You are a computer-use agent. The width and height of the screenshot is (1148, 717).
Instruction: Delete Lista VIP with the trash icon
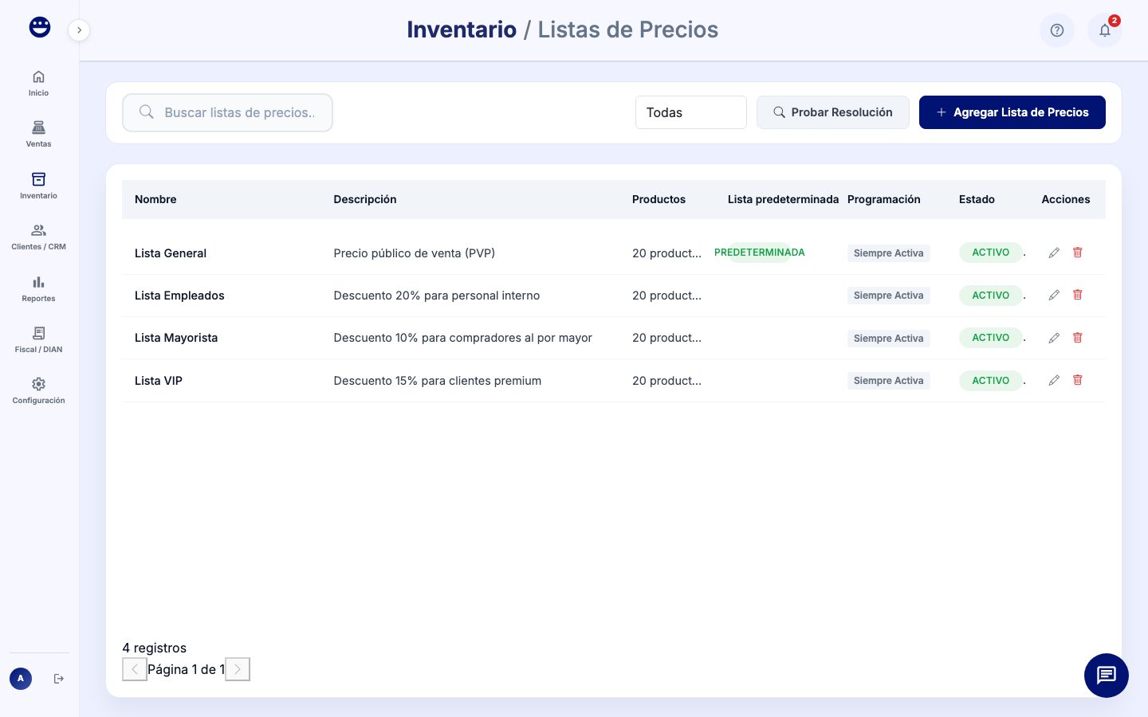[1077, 380]
